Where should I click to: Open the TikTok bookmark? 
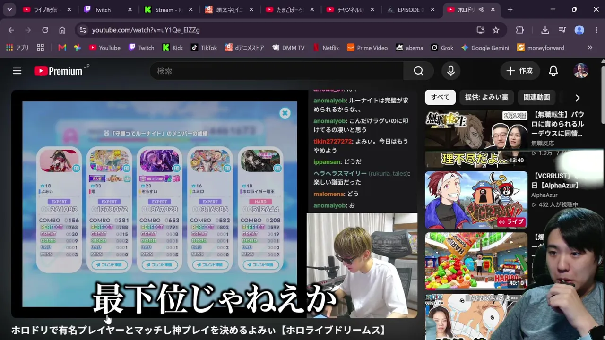204,48
